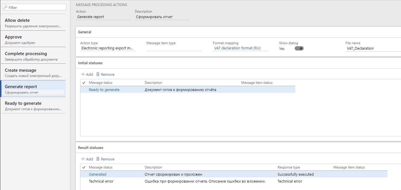401x190 pixels.
Task: Toggle Show dialog off
Action: coord(299,49)
